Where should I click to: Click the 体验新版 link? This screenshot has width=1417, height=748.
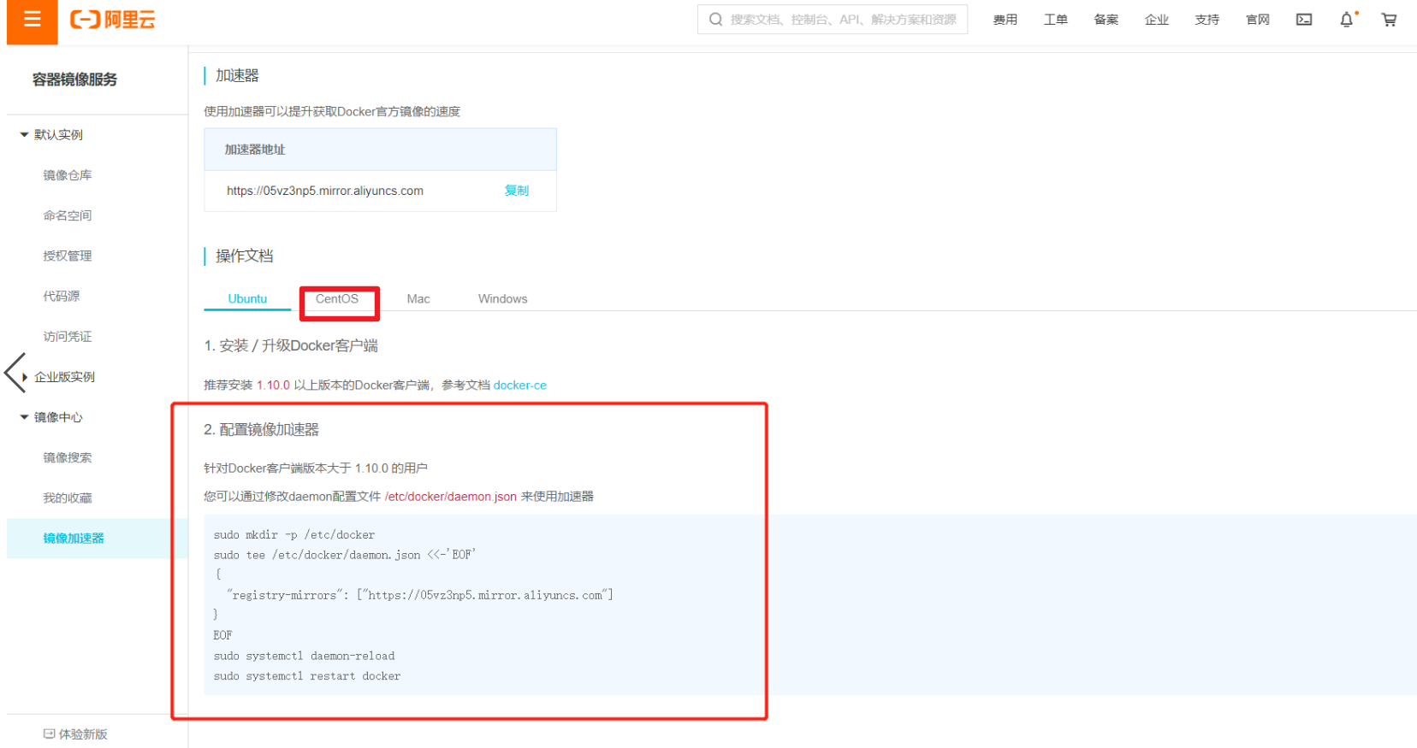click(x=83, y=733)
